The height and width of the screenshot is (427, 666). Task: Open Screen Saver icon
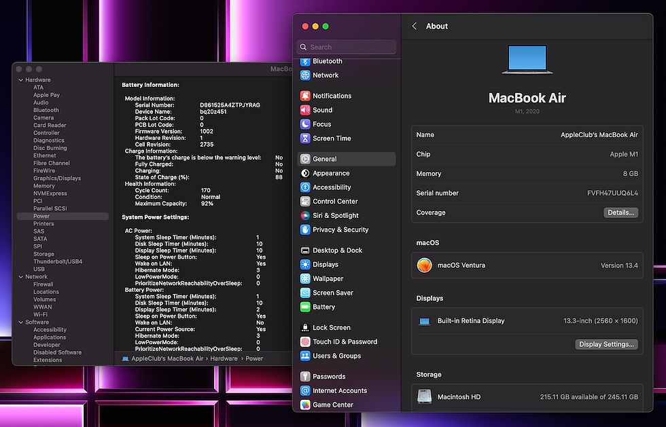[x=305, y=293]
